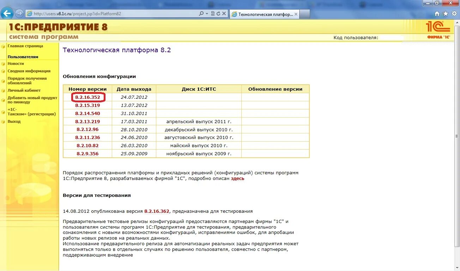Click cell декабрьский выпуск 2010 г.
Image resolution: width=460 pixels, height=271 pixels.
199,130
